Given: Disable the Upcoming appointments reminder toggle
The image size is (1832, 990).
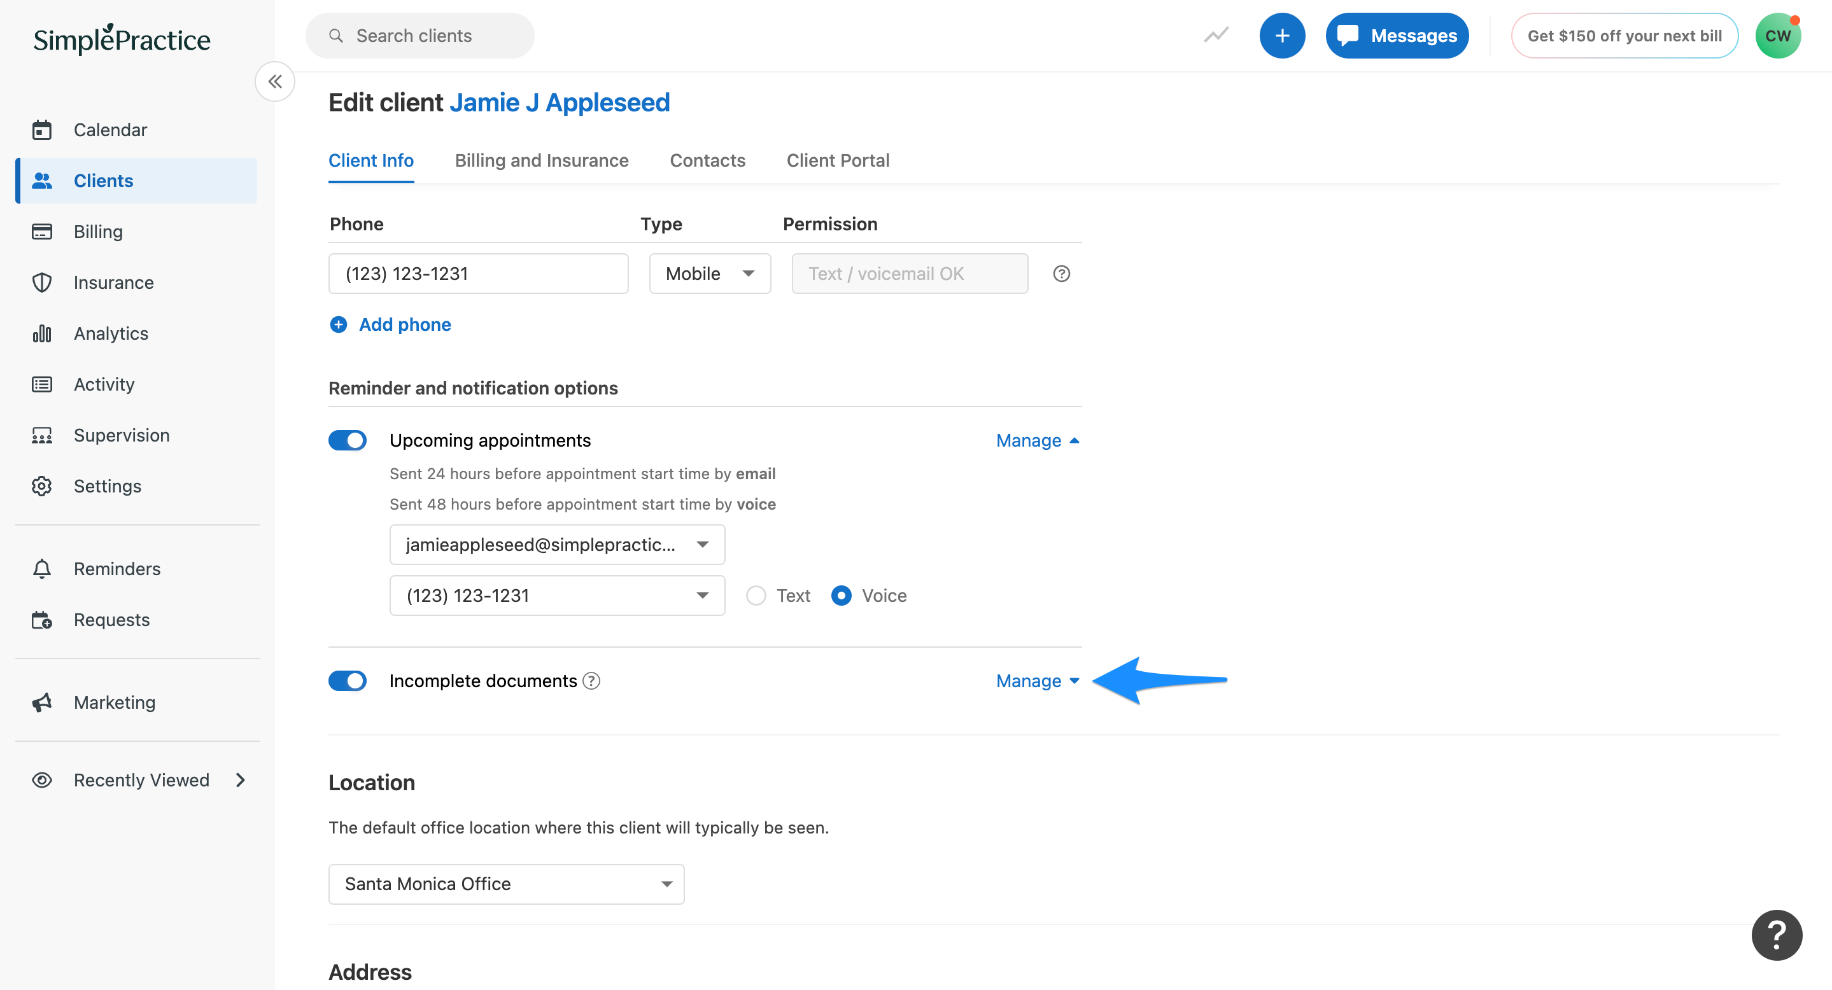Looking at the screenshot, I should pos(348,440).
